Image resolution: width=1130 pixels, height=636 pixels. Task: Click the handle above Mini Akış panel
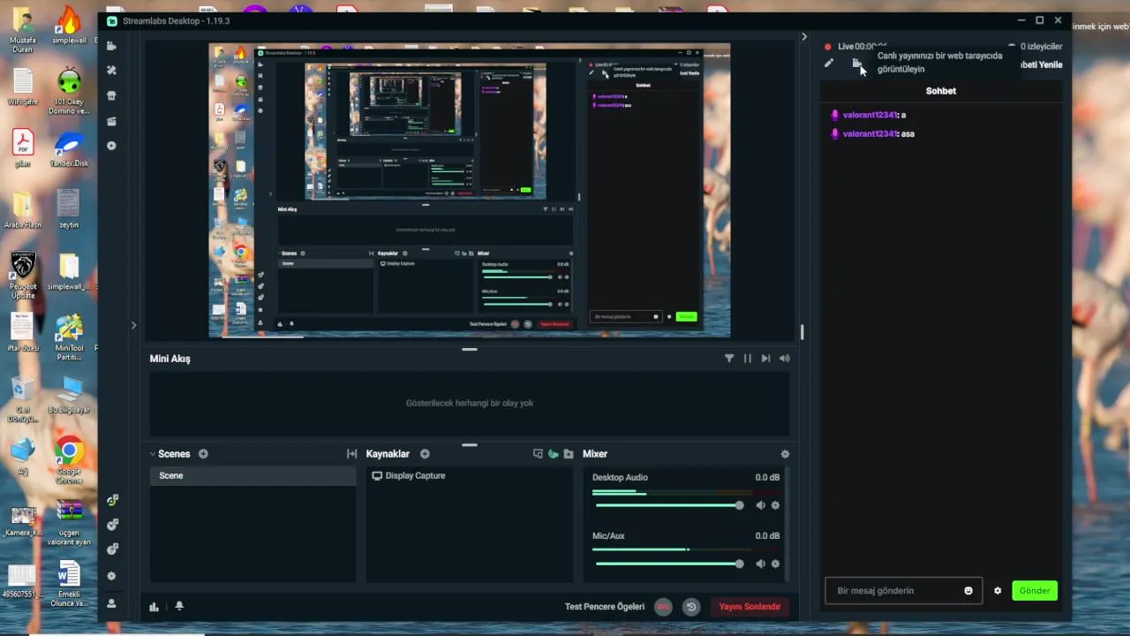(470, 350)
